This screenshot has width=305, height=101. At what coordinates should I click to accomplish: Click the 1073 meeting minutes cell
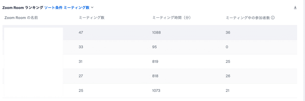[156, 91]
